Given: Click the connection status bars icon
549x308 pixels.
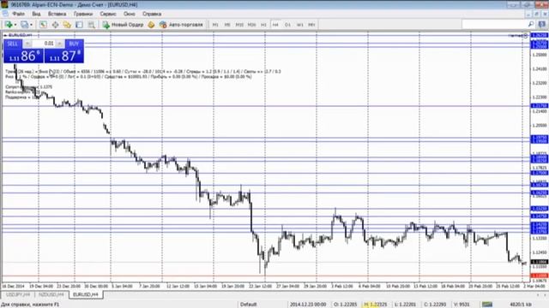Looking at the screenshot, I should point(487,305).
